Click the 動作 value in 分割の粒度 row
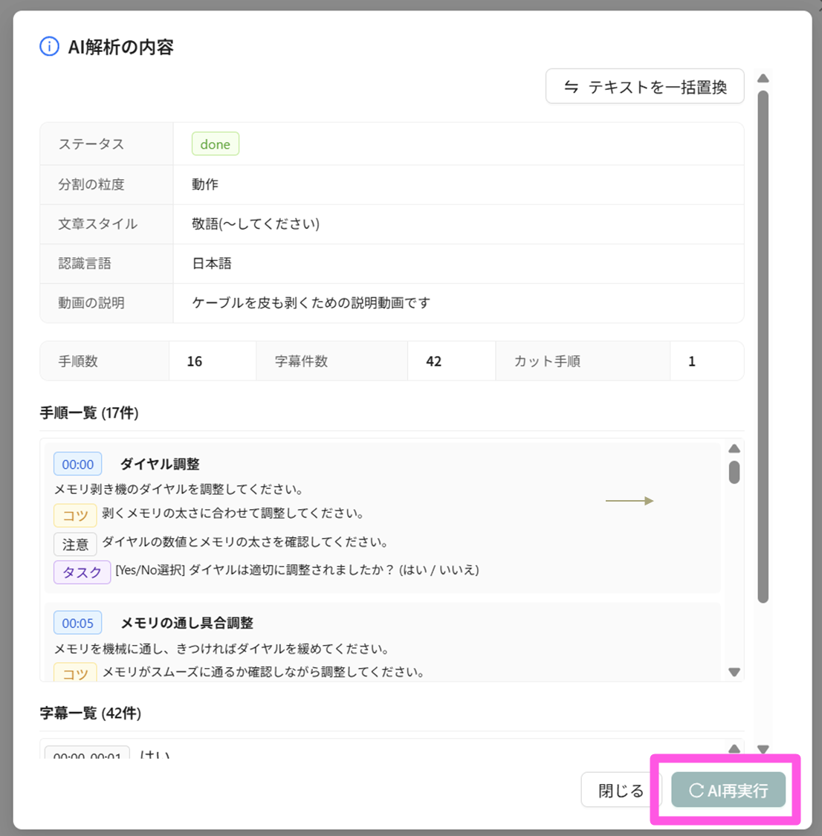The height and width of the screenshot is (836, 822). click(x=205, y=184)
